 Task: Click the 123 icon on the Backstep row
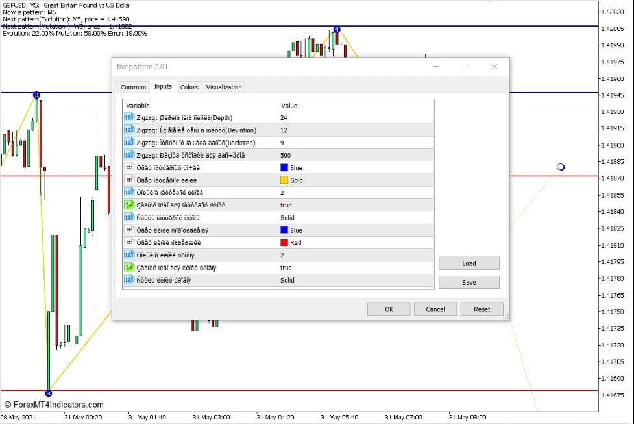click(x=128, y=142)
